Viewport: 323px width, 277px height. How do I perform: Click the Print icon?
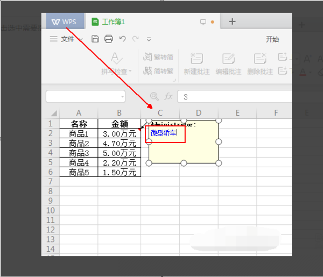click(109, 39)
